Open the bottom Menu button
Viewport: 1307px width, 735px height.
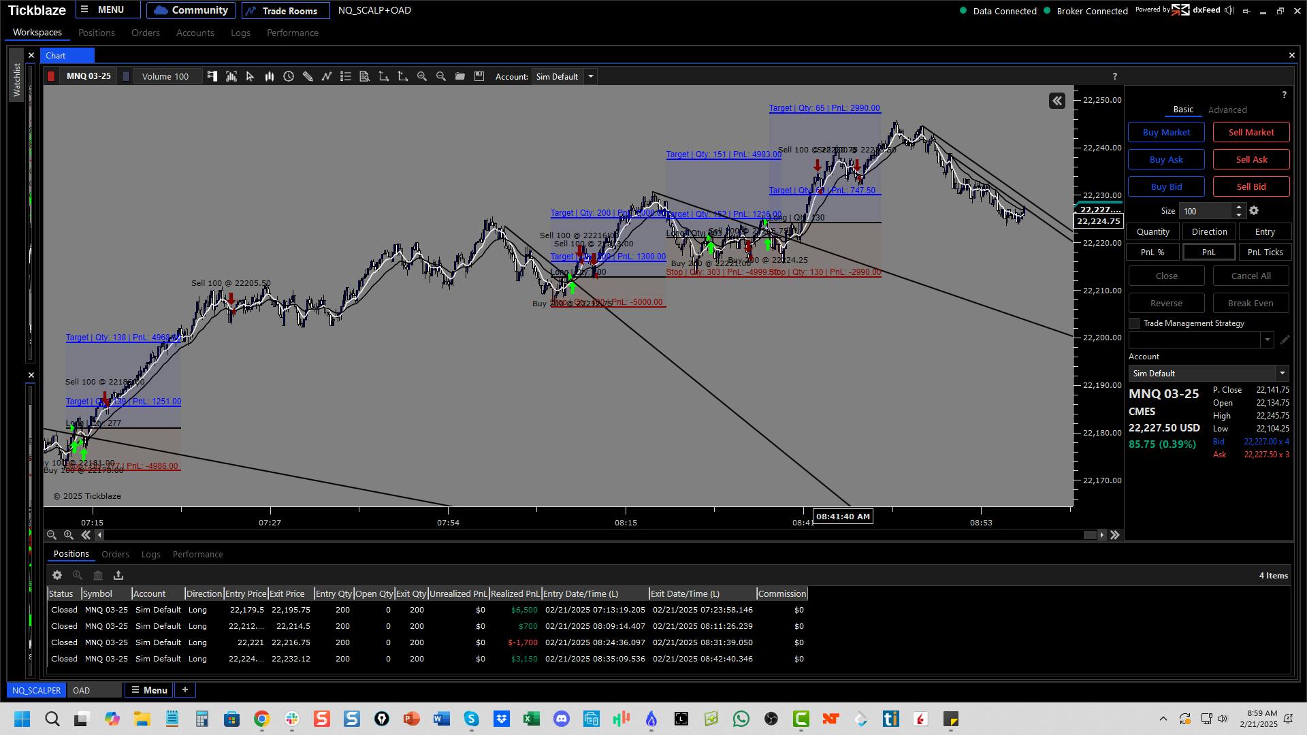point(148,690)
